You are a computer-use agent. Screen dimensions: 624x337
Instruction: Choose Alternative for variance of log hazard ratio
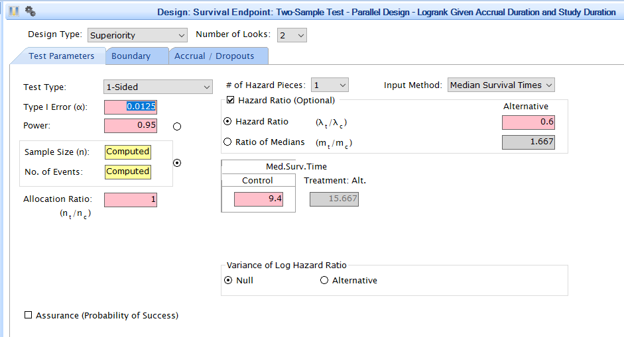click(324, 280)
